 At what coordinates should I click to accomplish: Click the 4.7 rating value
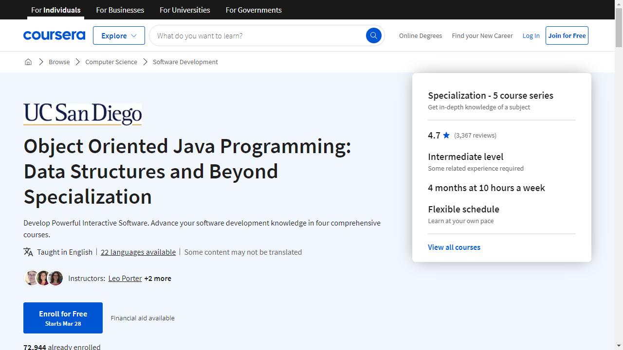[434, 135]
